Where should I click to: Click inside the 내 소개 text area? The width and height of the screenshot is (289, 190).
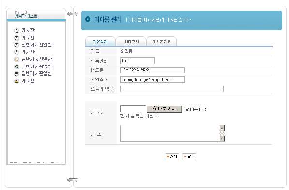click(170, 134)
